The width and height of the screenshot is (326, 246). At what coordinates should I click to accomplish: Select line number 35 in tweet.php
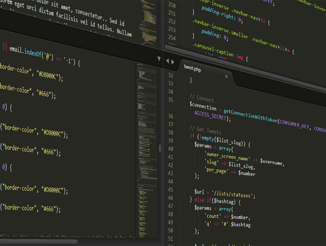[171, 100]
